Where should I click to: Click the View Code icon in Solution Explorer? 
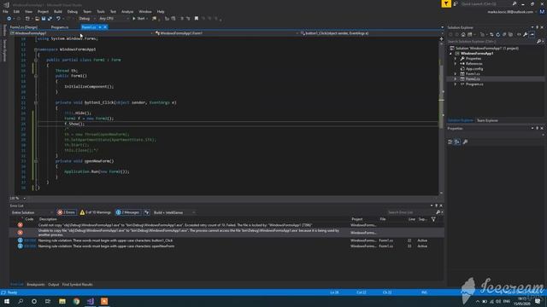[519, 34]
